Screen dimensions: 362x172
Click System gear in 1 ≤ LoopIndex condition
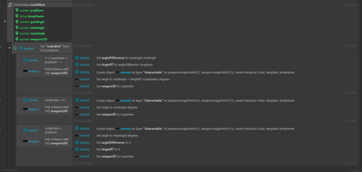tap(25, 60)
